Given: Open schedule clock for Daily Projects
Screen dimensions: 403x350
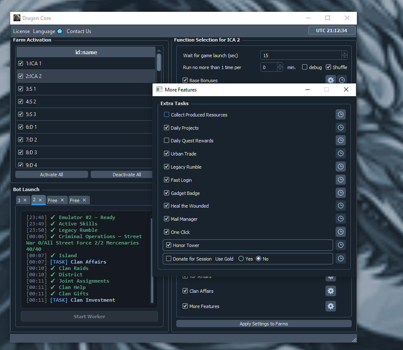Looking at the screenshot, I should (x=341, y=128).
